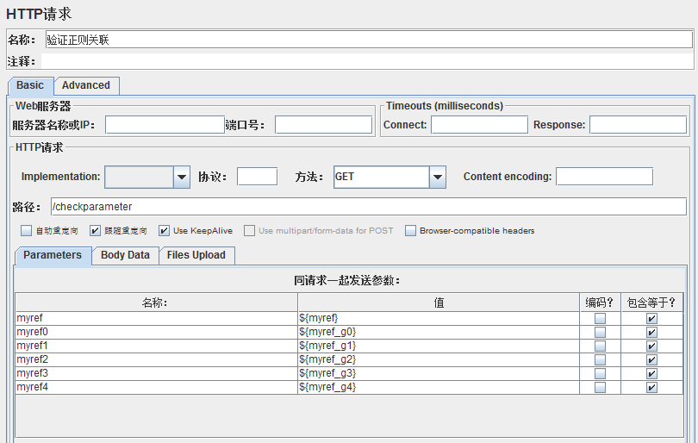Click the ${myref} value cell
This screenshot has height=443, width=698.
(439, 318)
